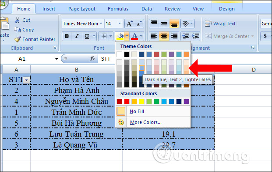Toggle Middle Align

tap(164, 24)
